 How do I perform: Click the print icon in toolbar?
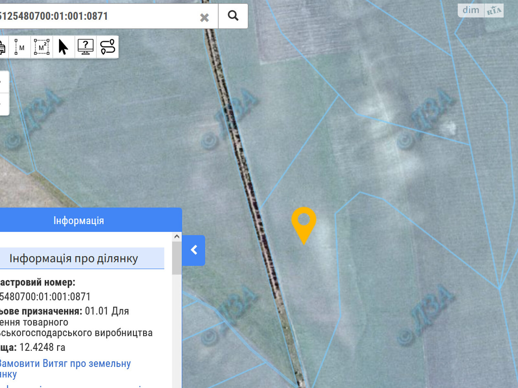(x=3, y=47)
